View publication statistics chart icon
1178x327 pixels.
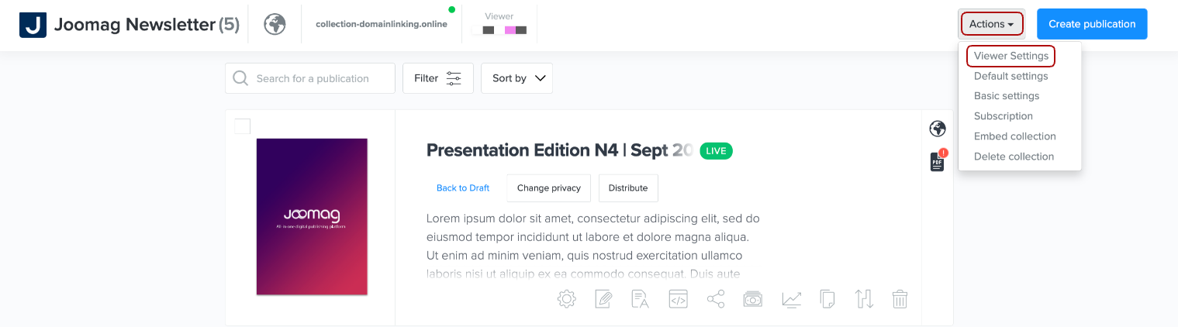click(791, 299)
